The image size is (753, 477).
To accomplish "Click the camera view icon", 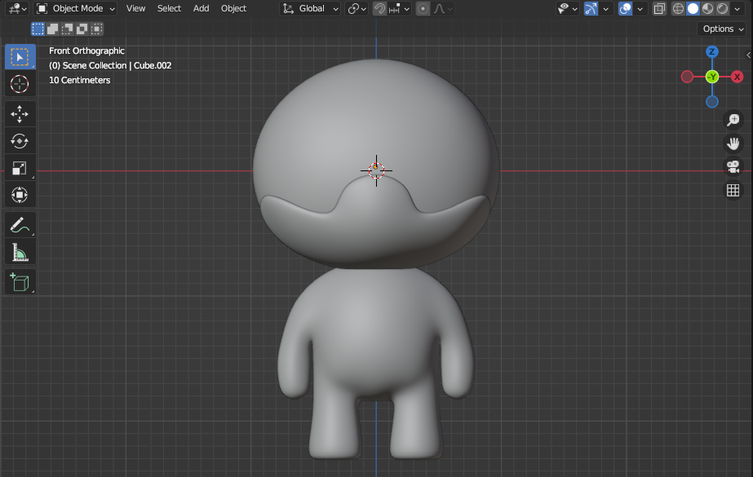I will point(733,167).
